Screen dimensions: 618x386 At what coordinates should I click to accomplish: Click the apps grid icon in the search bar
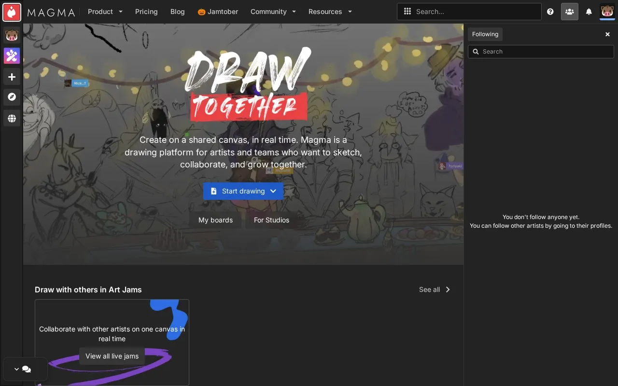coord(407,12)
